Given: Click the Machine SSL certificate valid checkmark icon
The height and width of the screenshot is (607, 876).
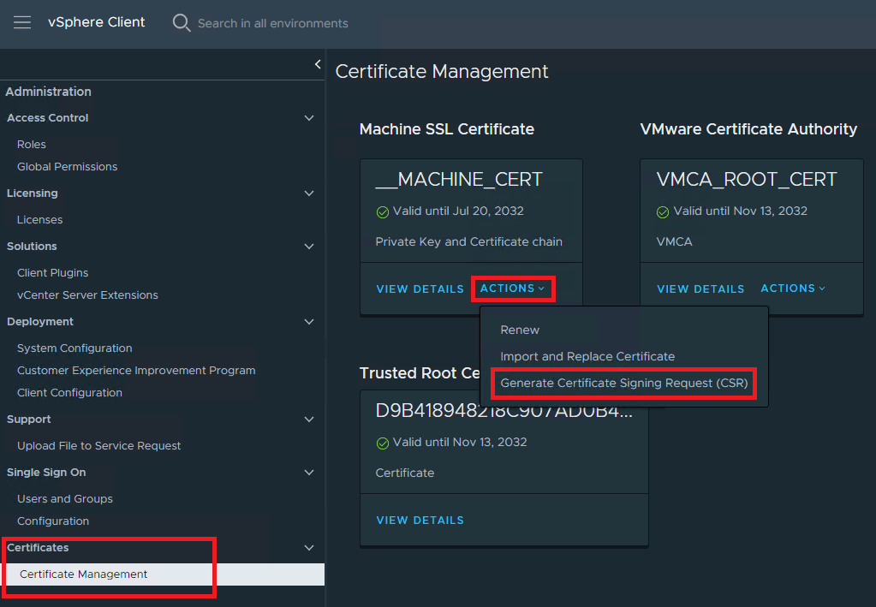Looking at the screenshot, I should 382,211.
